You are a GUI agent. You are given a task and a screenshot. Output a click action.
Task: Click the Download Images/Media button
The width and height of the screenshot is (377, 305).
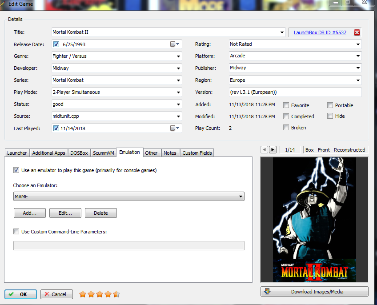pyautogui.click(x=314, y=292)
